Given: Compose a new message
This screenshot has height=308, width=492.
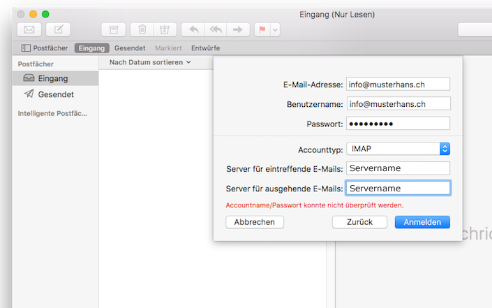Looking at the screenshot, I should [x=59, y=29].
